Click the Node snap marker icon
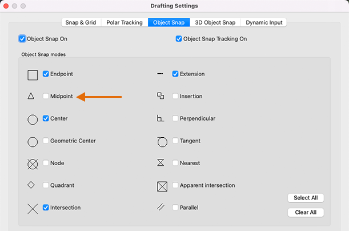Screen dimensions: 349x231 (x=33, y=164)
